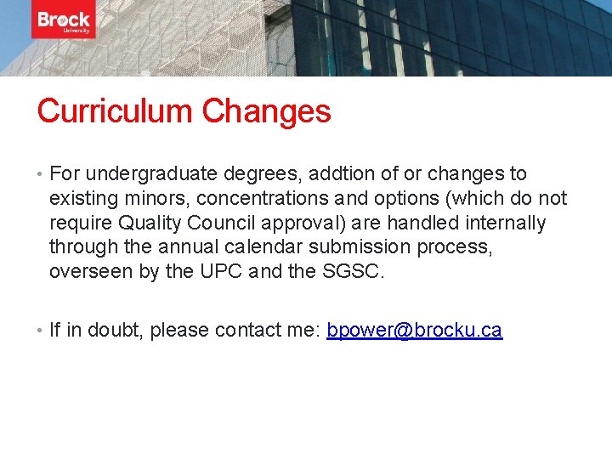Click the Brock University logo
The width and height of the screenshot is (612, 459).
[x=64, y=23]
